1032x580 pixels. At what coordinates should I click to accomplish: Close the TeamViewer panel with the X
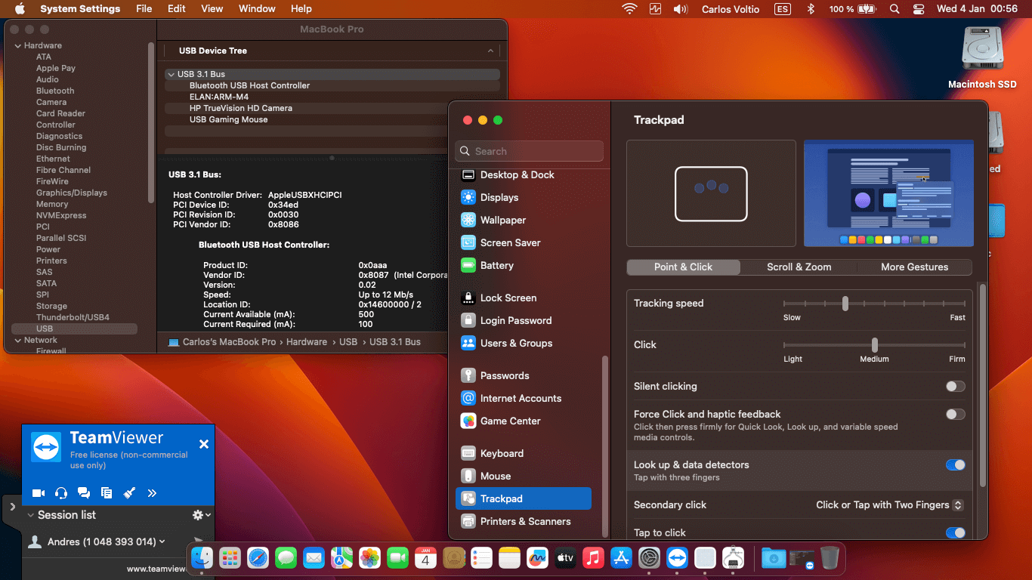203,444
